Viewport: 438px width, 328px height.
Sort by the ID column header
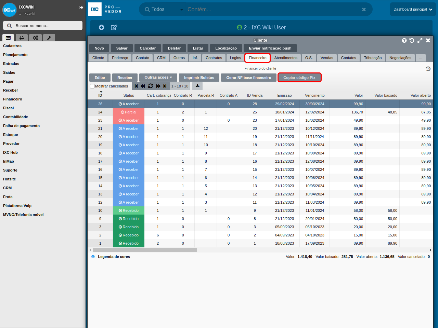pos(100,95)
